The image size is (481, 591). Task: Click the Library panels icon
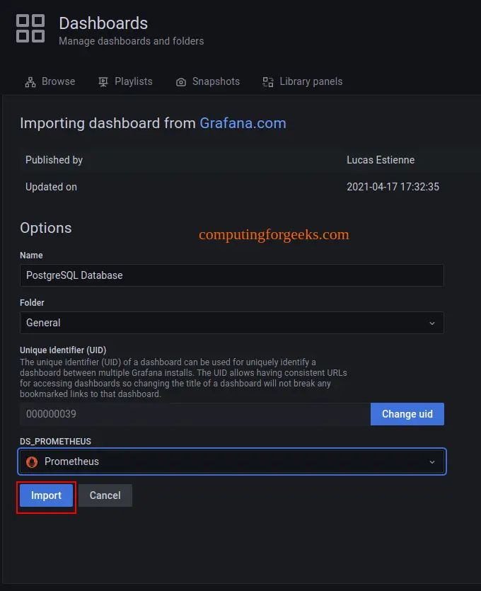coord(268,82)
